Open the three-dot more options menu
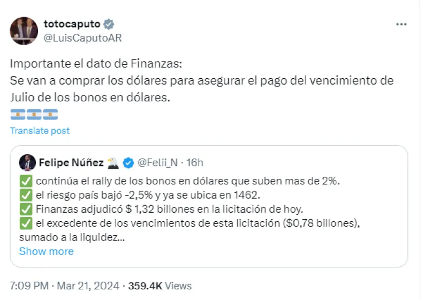Screen dimensions: 423x300 coord(401,25)
